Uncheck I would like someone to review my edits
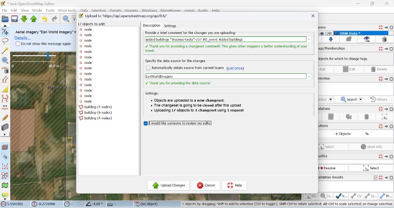394x208 pixels. 146,123
